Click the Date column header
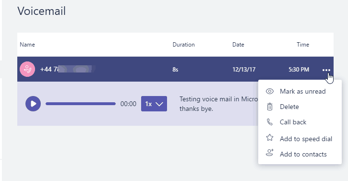The height and width of the screenshot is (181, 348). coord(238,45)
